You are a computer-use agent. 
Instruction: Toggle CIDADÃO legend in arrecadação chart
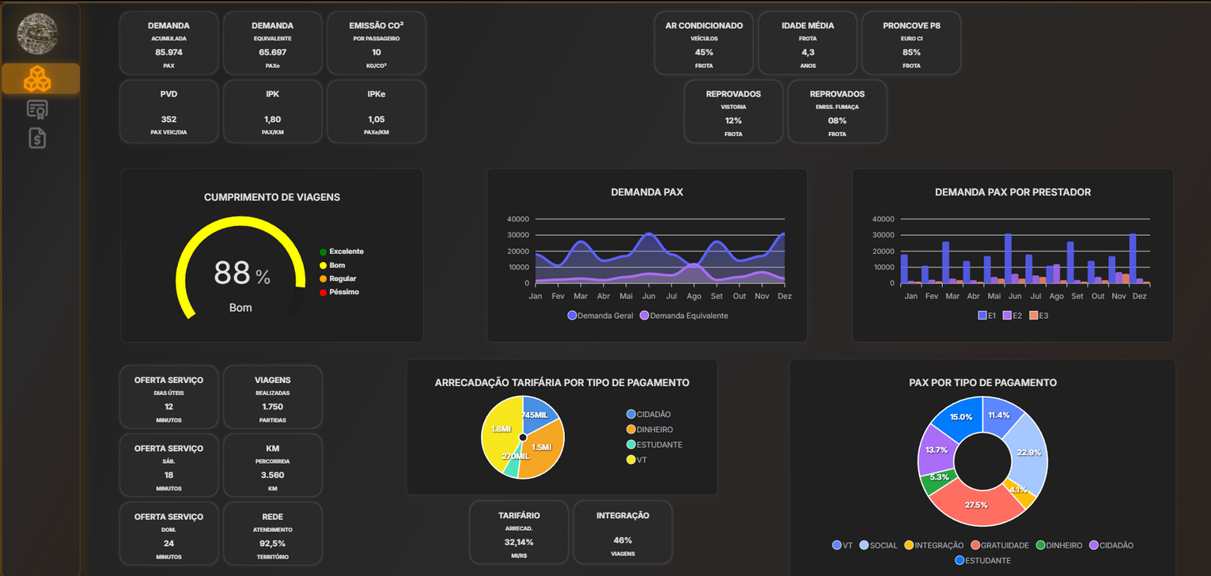[x=648, y=415]
